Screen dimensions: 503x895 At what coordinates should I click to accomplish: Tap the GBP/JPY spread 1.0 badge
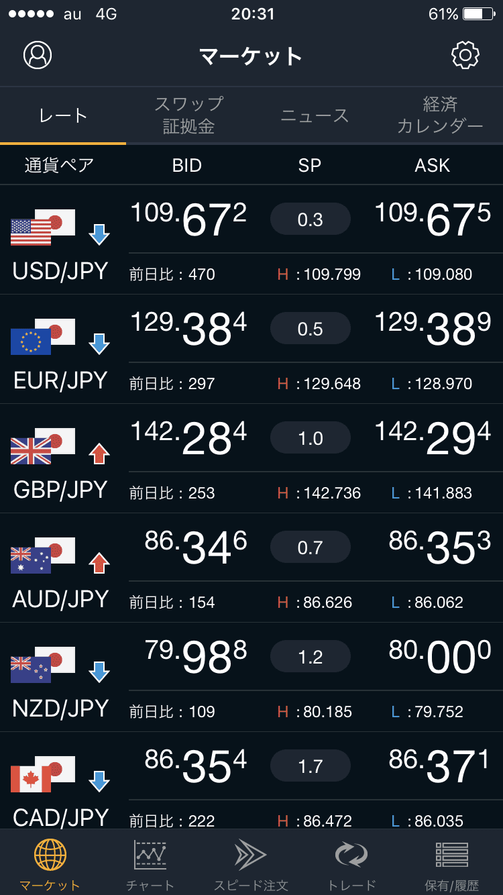310,438
